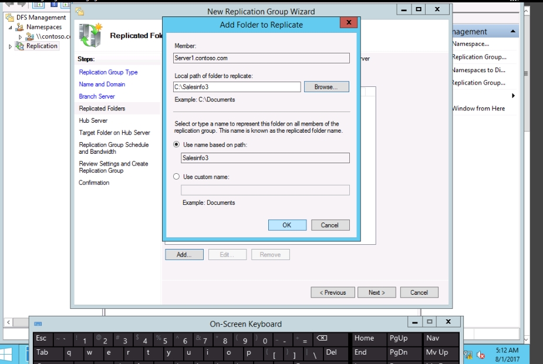Click Browse to choose folder path
The image size is (543, 364).
click(x=326, y=87)
